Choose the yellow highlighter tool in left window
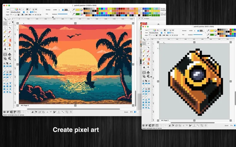236x147 pixels. click(5, 40)
